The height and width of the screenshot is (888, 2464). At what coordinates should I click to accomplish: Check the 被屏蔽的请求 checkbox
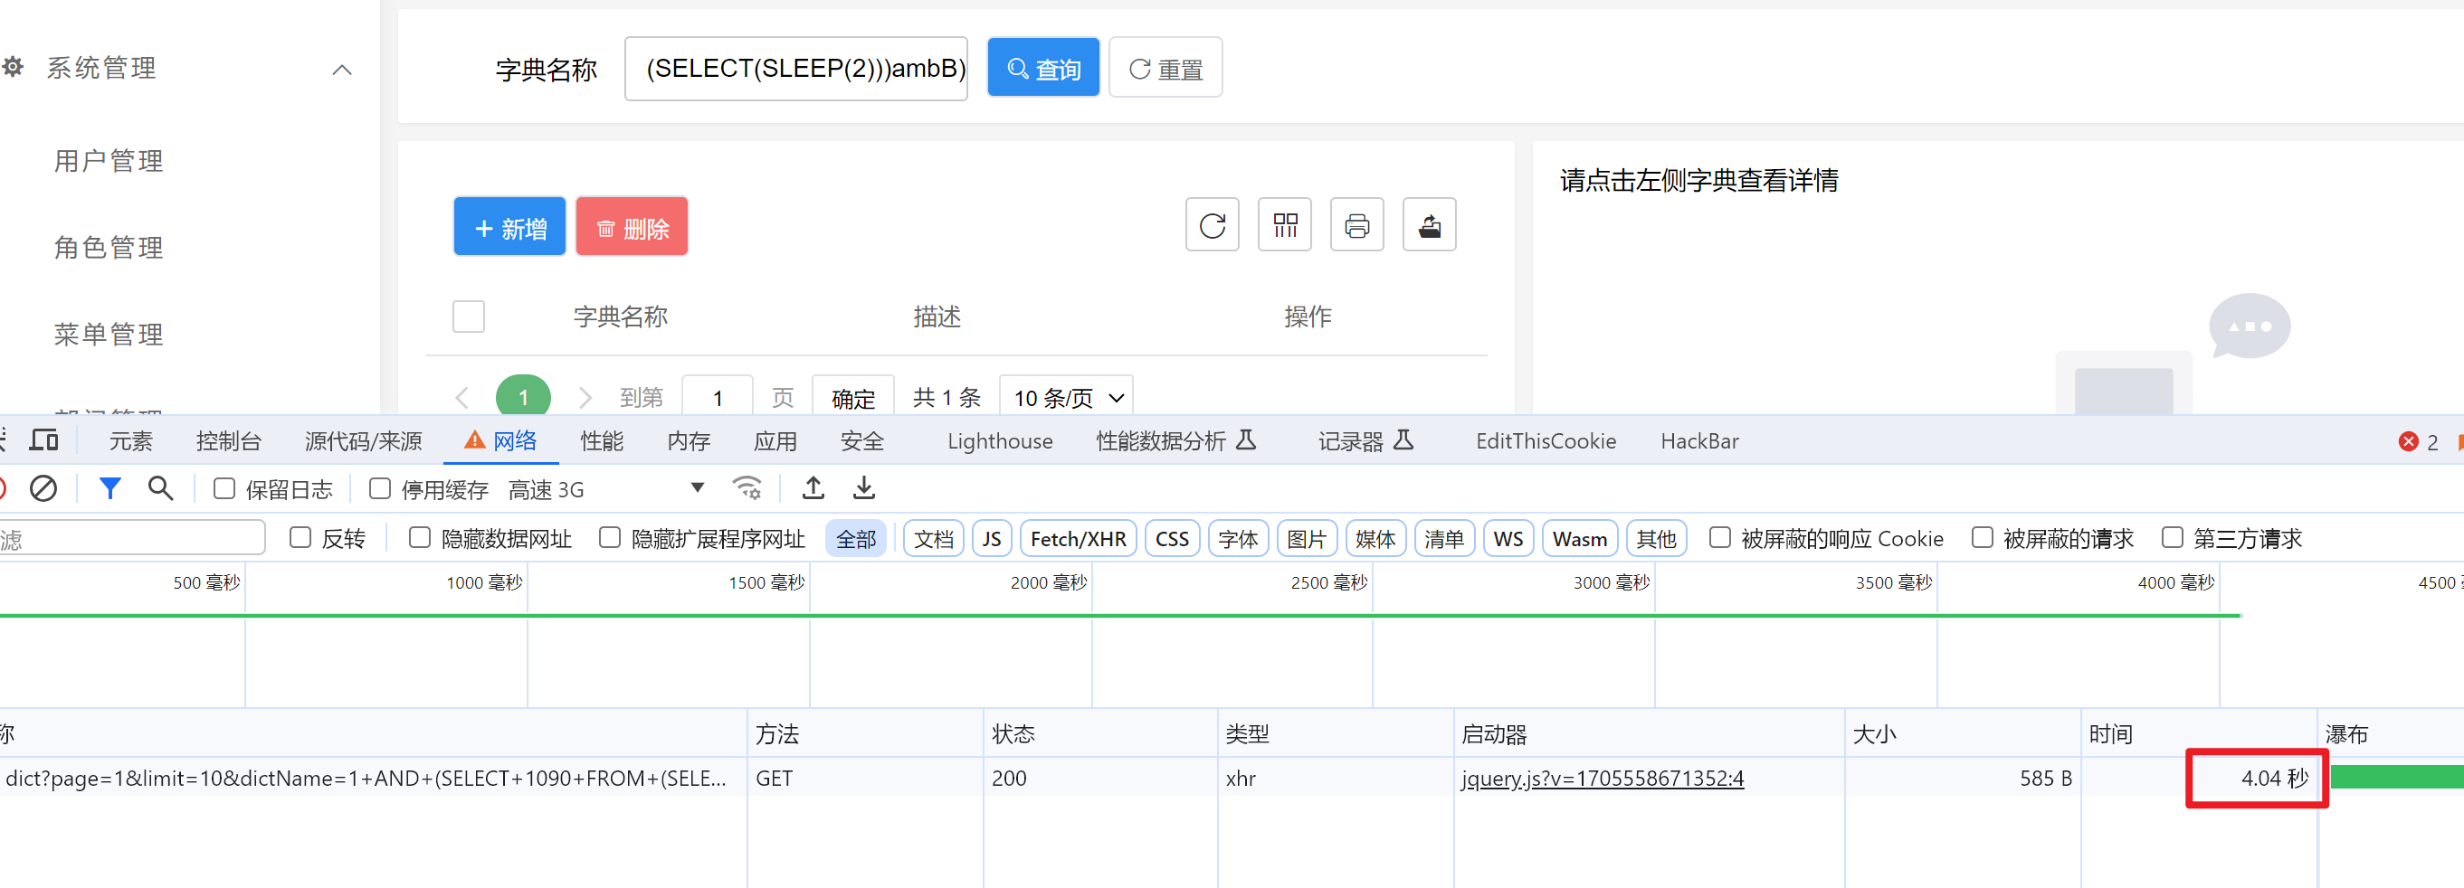tap(1982, 537)
